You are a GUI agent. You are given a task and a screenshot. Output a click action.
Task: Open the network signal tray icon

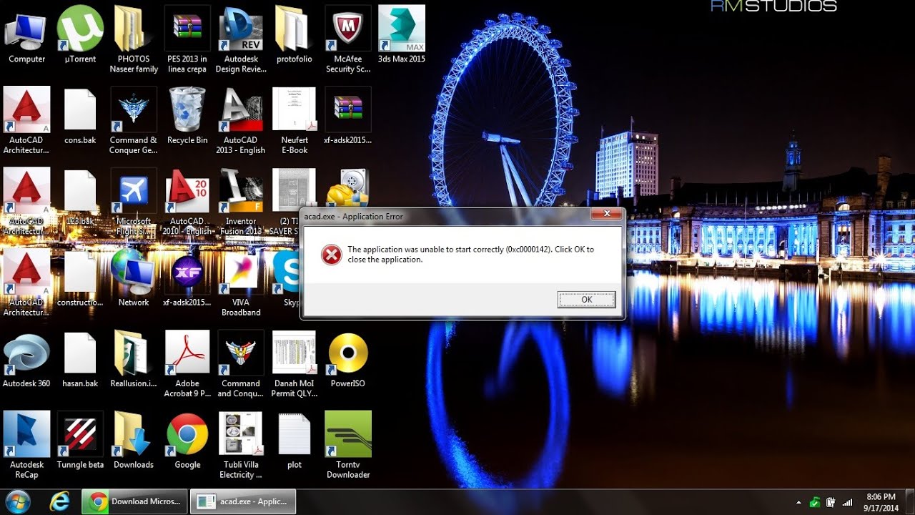point(848,502)
